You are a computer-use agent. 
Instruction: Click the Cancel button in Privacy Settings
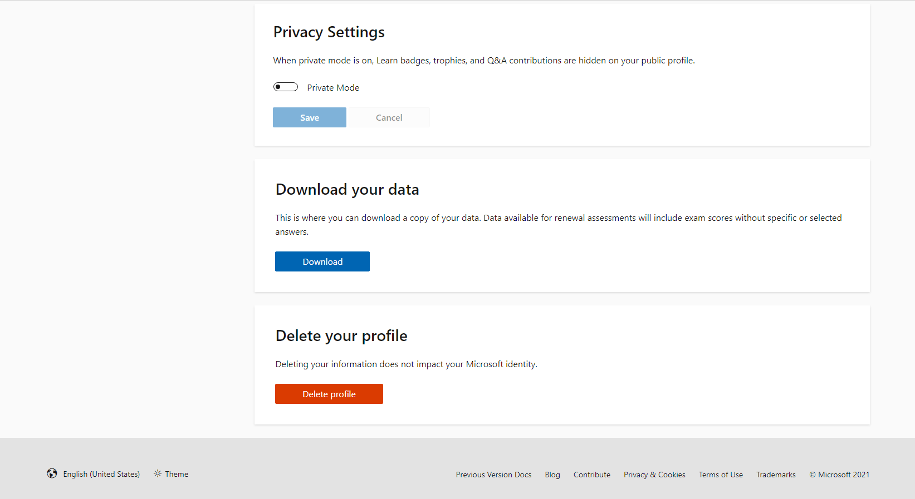pyautogui.click(x=389, y=117)
